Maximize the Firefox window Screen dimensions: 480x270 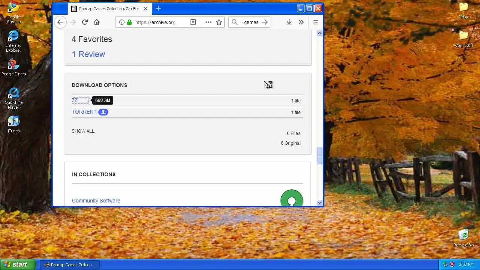coord(309,8)
